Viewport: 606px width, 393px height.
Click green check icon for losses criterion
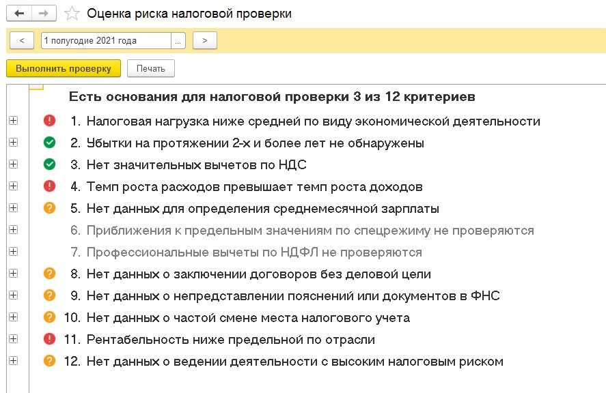tap(49, 143)
